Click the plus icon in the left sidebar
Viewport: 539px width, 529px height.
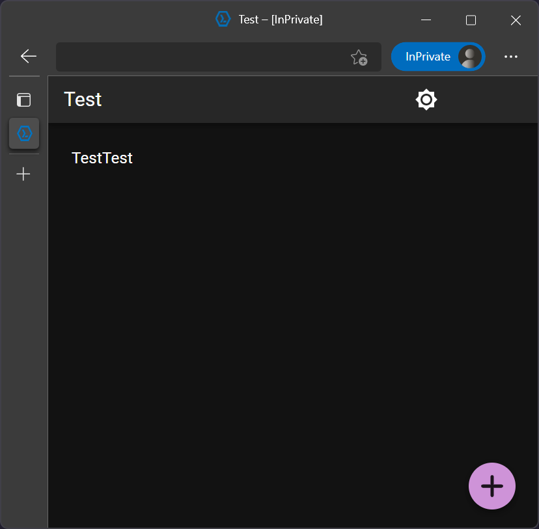pyautogui.click(x=23, y=174)
